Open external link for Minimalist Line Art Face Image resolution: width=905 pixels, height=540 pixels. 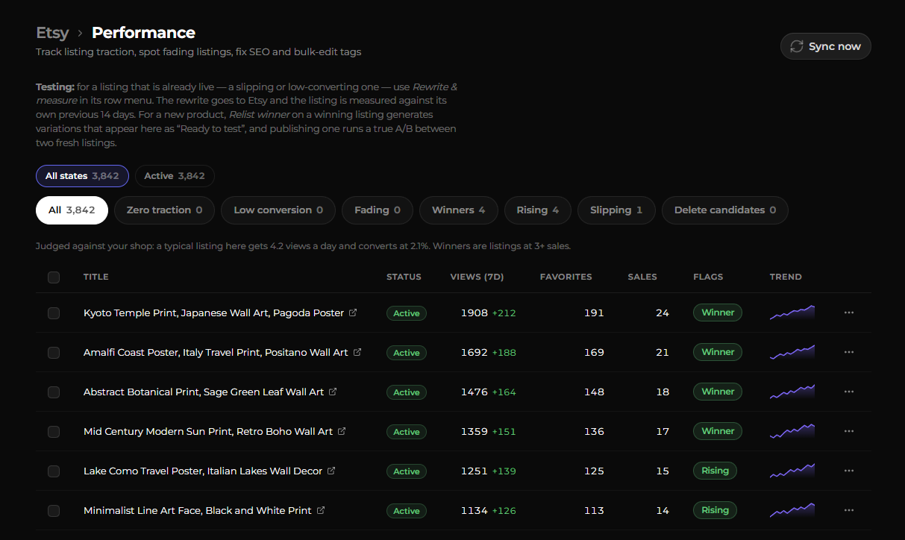tap(321, 510)
